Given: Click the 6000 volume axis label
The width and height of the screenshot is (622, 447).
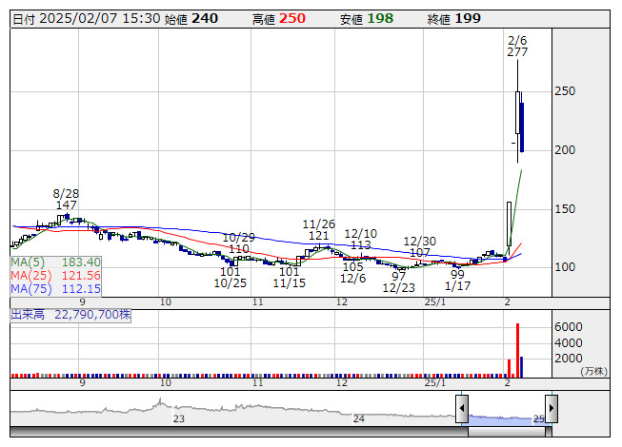Looking at the screenshot, I should click(x=569, y=327).
